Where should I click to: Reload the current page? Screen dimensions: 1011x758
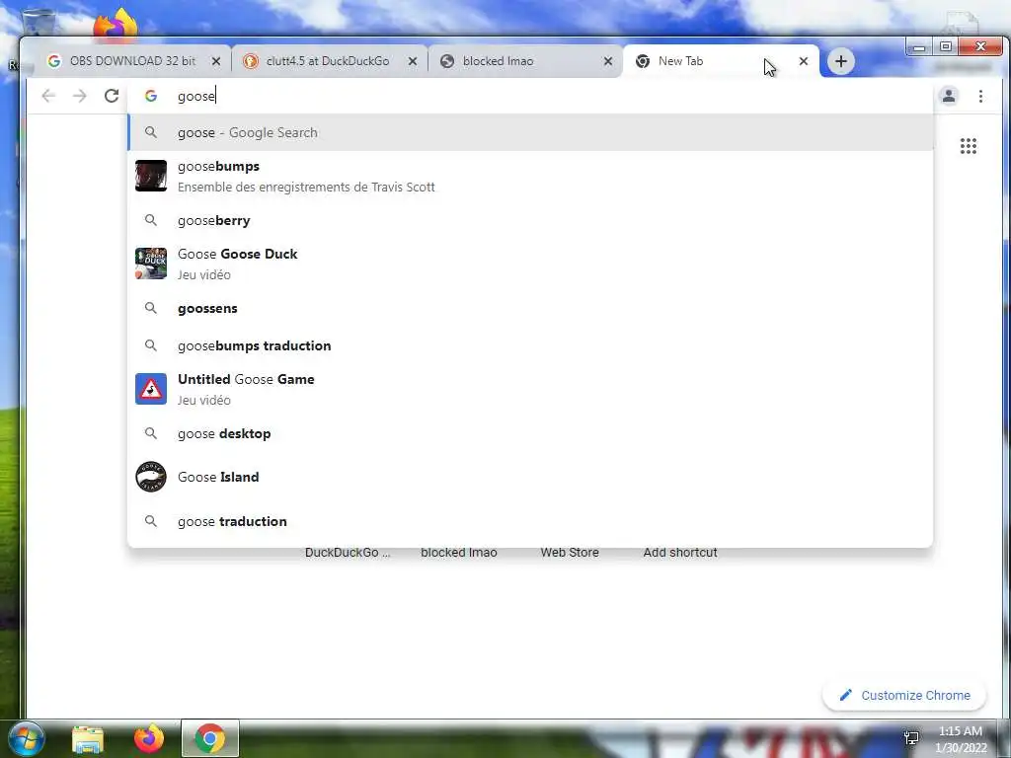112,96
